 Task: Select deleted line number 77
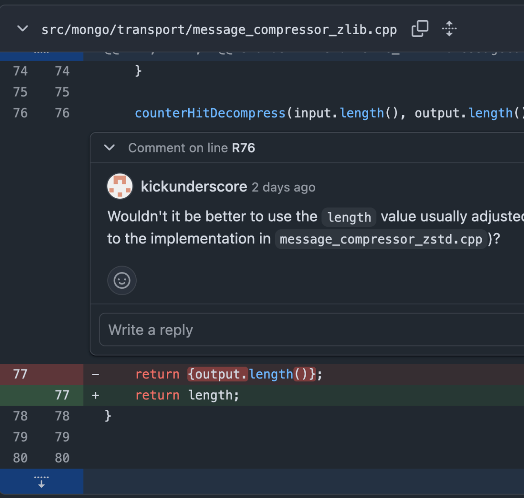[20, 374]
